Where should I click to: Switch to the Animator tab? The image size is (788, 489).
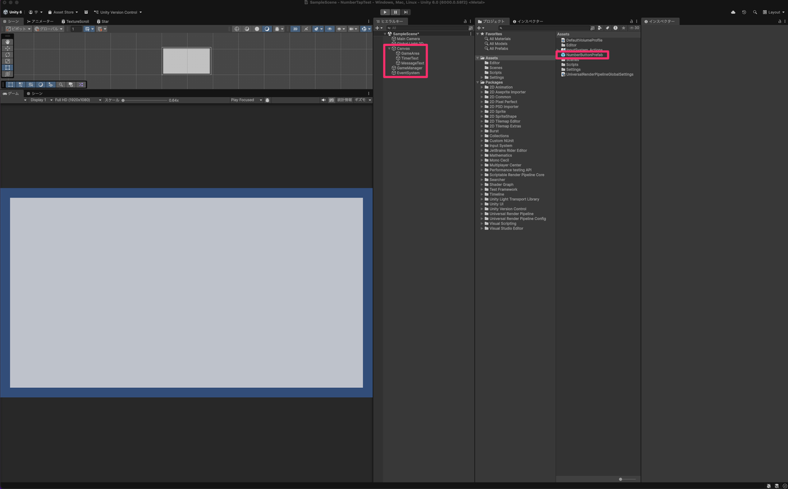(x=41, y=22)
